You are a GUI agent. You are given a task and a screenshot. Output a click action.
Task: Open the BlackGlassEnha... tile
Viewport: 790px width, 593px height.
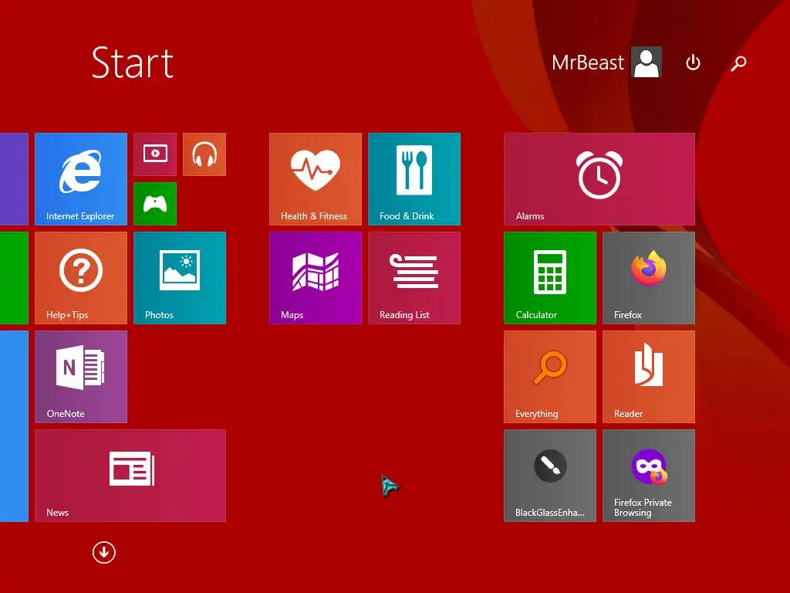550,476
